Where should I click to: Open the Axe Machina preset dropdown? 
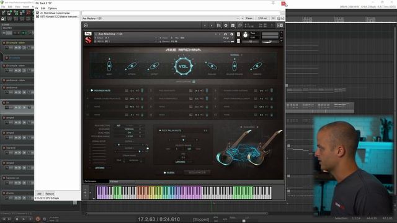coord(161,19)
